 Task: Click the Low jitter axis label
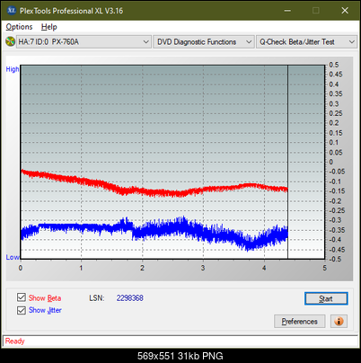point(13,257)
